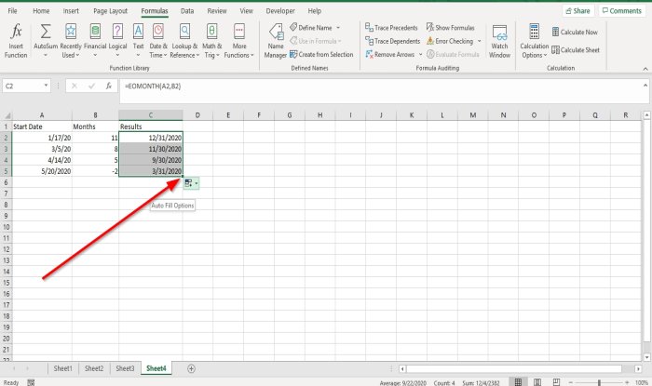Select Results header cell C1
Screen dimensions: 652x386
[151, 126]
